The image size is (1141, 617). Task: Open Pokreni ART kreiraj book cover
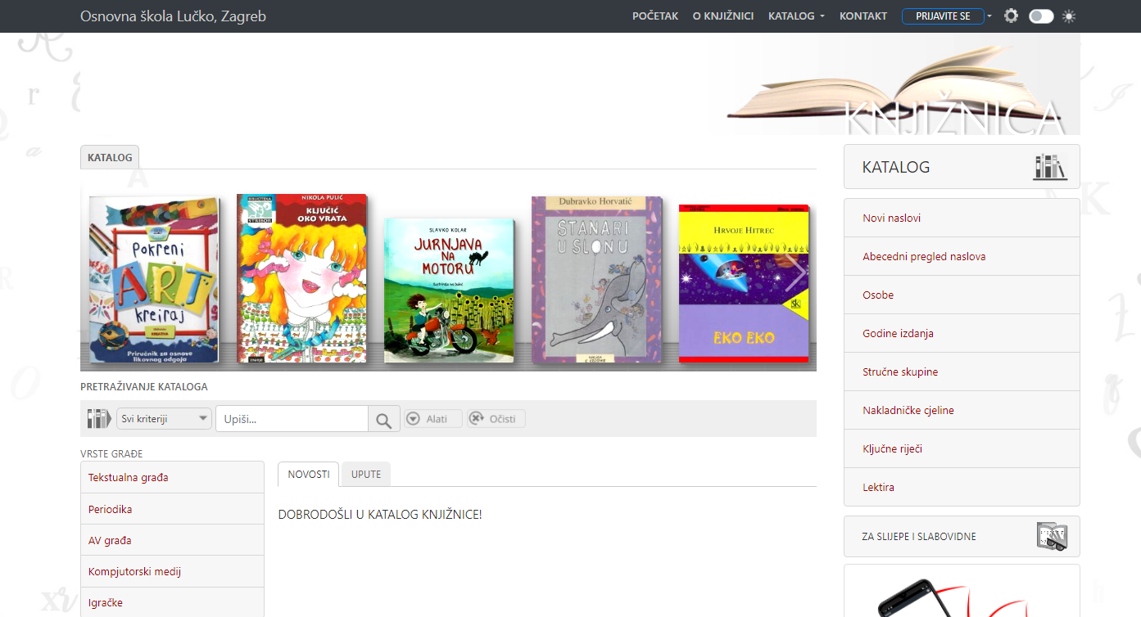tap(154, 280)
